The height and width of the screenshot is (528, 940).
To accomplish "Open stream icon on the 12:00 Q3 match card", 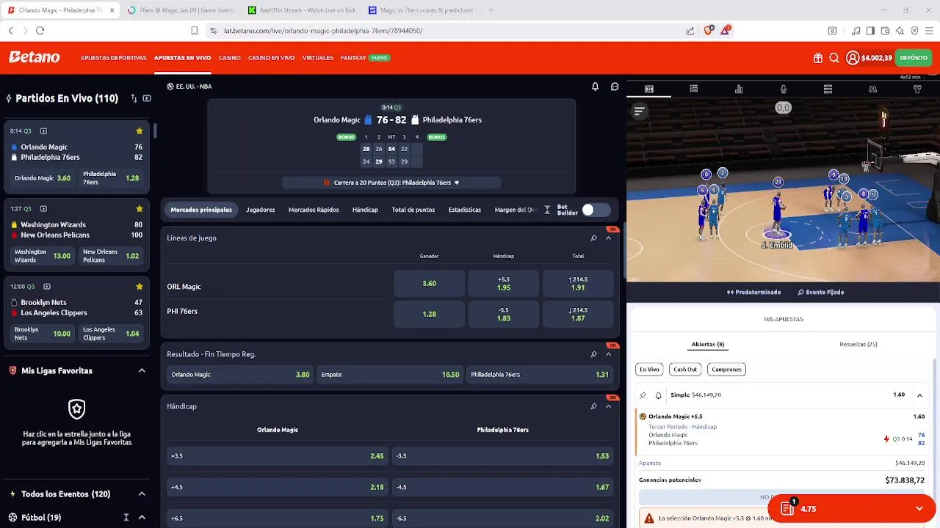I will click(x=47, y=287).
